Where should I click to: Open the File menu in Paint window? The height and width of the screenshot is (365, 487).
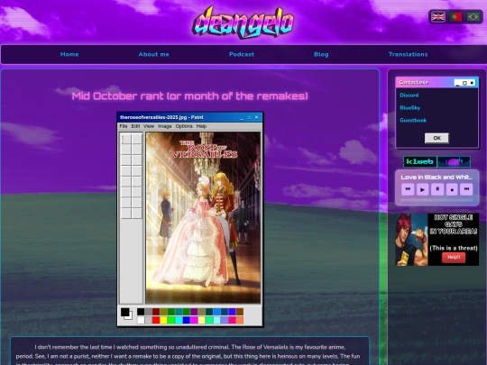pyautogui.click(x=124, y=126)
